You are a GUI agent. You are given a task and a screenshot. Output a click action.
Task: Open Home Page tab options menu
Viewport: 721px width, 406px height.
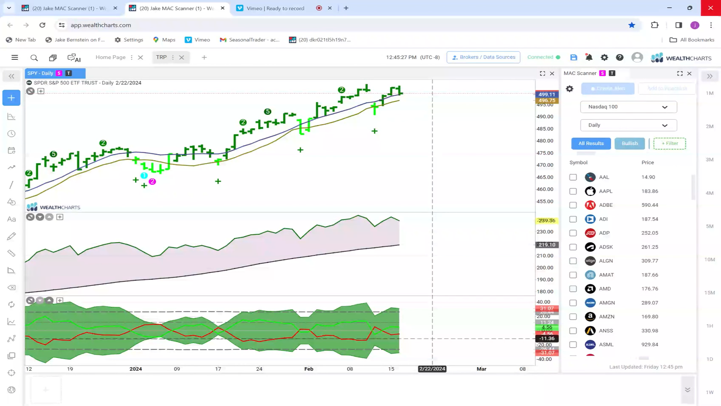tap(131, 58)
